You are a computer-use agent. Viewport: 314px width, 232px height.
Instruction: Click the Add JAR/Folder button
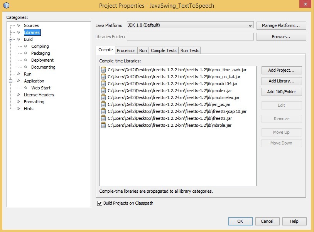click(x=281, y=92)
